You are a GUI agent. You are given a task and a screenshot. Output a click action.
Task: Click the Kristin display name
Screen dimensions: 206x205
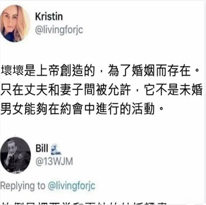point(49,16)
